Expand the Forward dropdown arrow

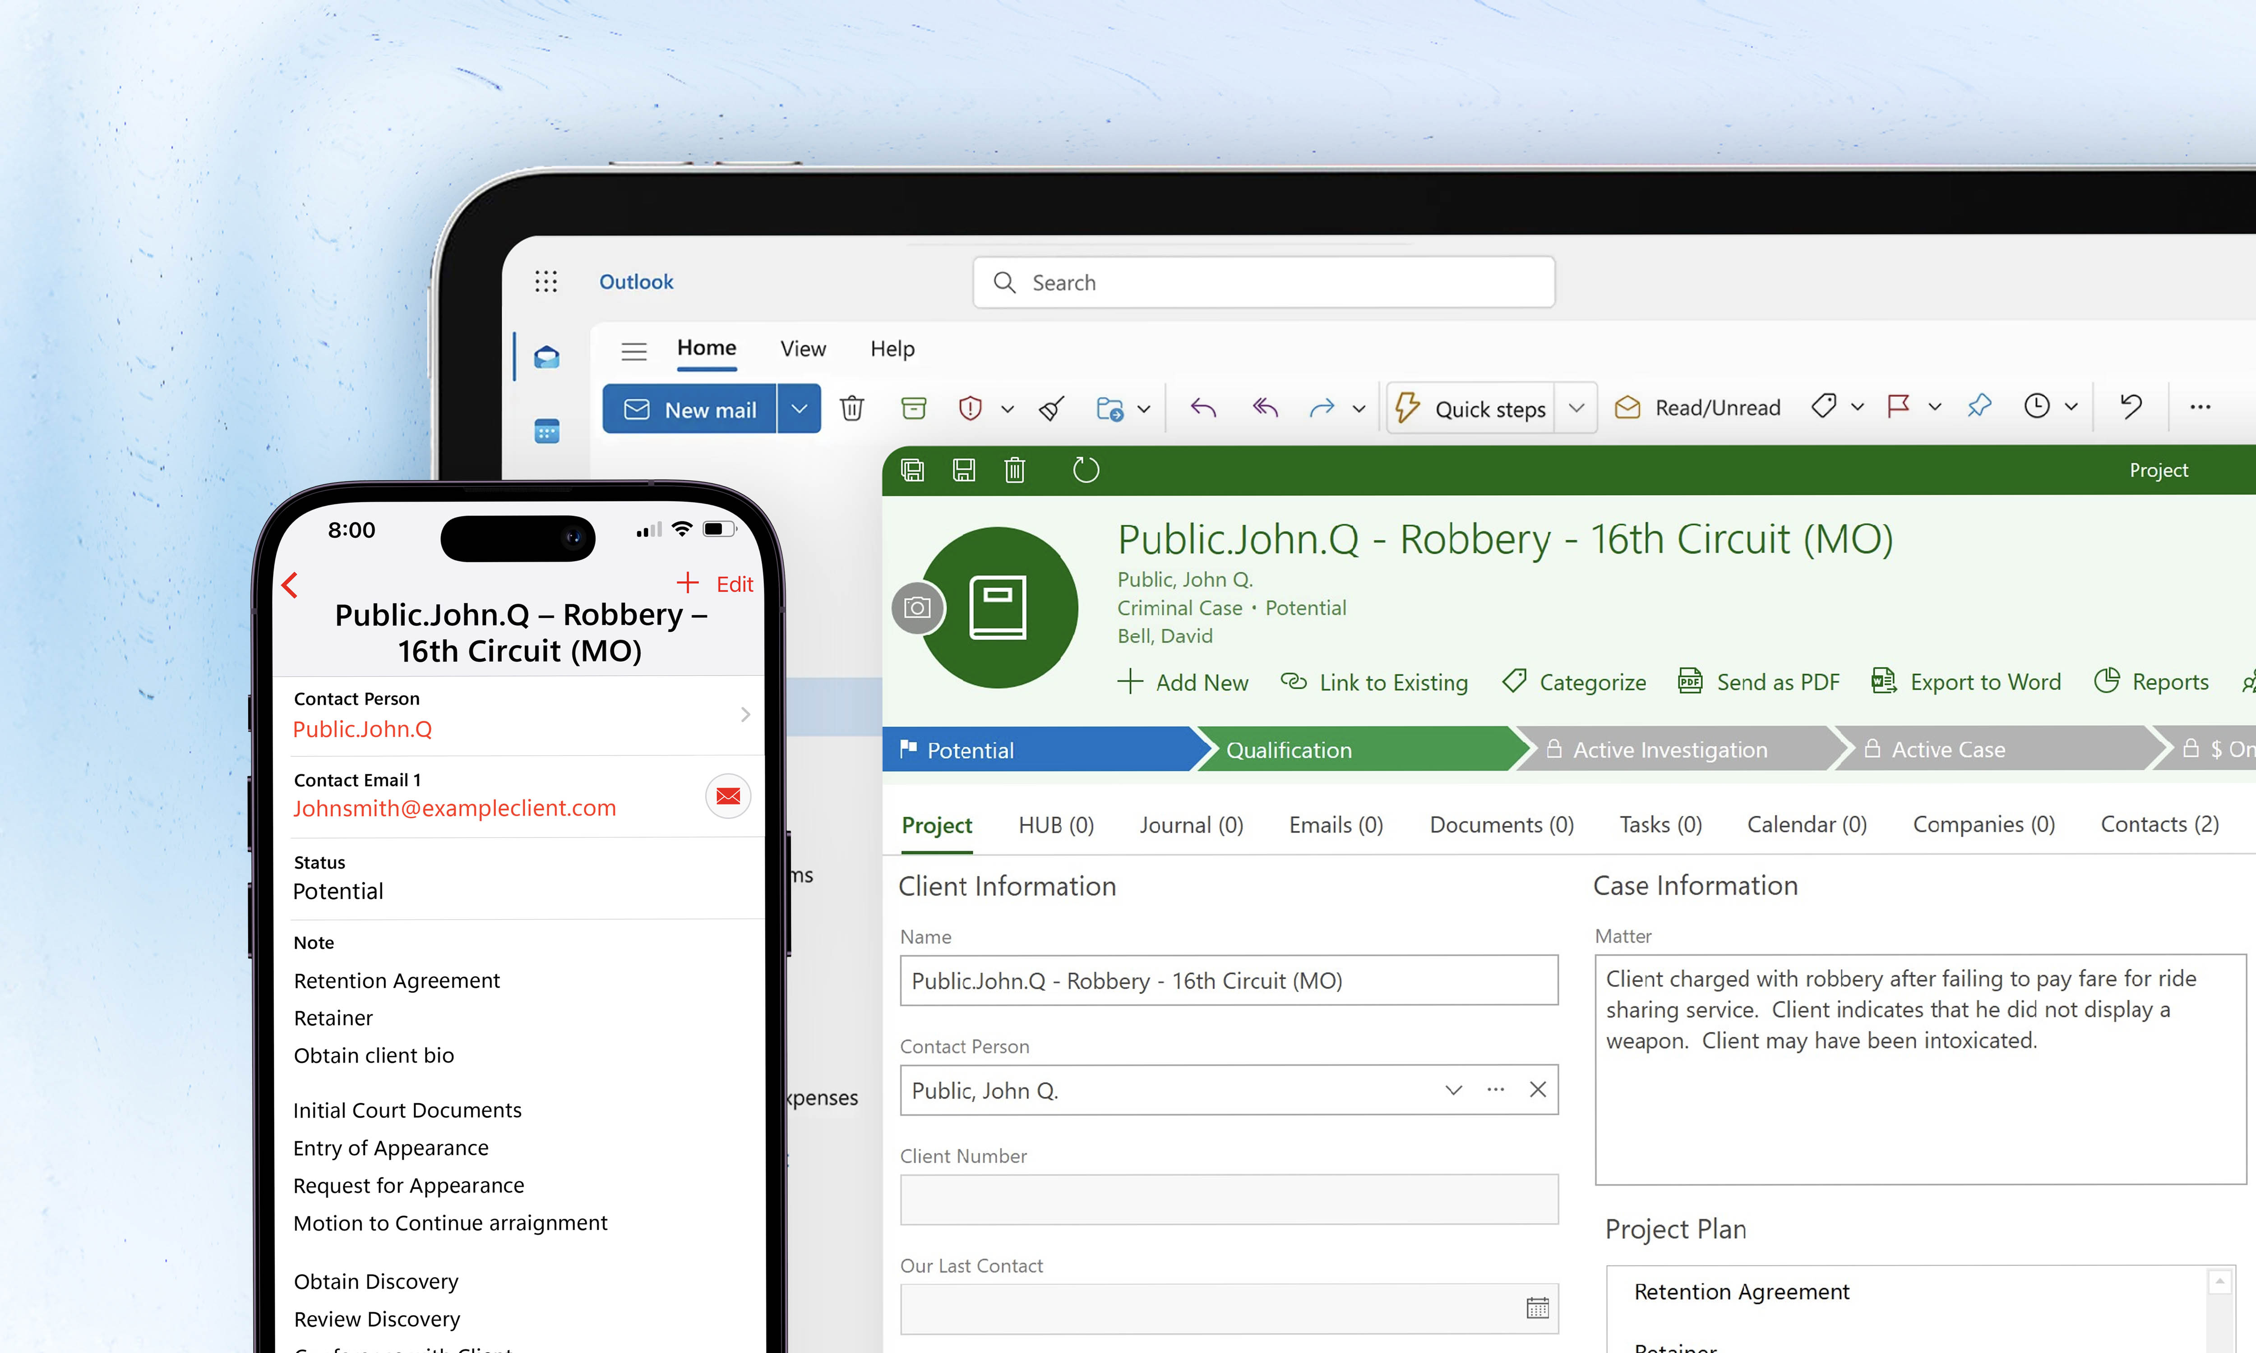click(x=1359, y=410)
